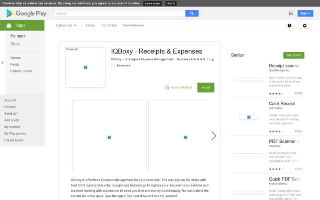Click the Cash Receipt app thumbnail
Image resolution: width=320 pixels, height=200 pixels.
(x=249, y=117)
